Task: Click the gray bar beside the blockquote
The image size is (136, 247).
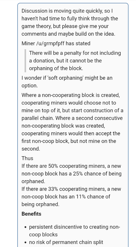Action: point(25,61)
